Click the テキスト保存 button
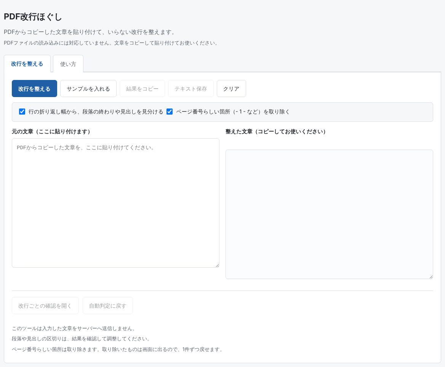Image resolution: width=445 pixels, height=367 pixels. [x=191, y=89]
